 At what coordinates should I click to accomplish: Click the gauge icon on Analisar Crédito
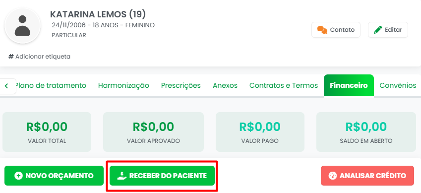(x=332, y=176)
